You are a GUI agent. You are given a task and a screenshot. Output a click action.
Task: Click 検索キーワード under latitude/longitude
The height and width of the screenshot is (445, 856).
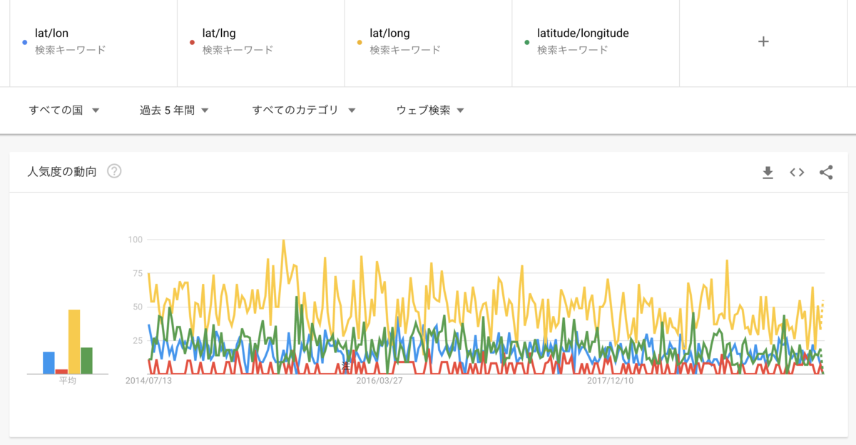pyautogui.click(x=573, y=50)
